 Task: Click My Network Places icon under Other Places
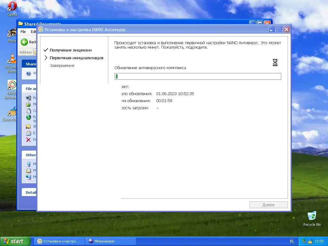pyautogui.click(x=29, y=177)
